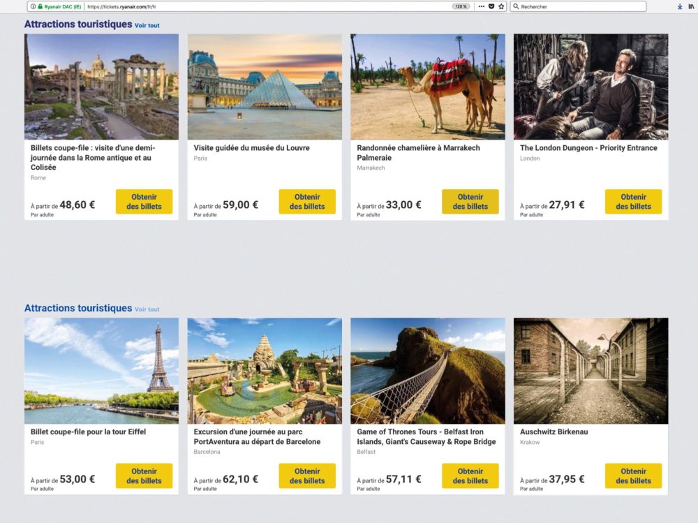Bookmark this page with the star icon
Viewport: 698px width, 523px height.
click(x=501, y=6)
